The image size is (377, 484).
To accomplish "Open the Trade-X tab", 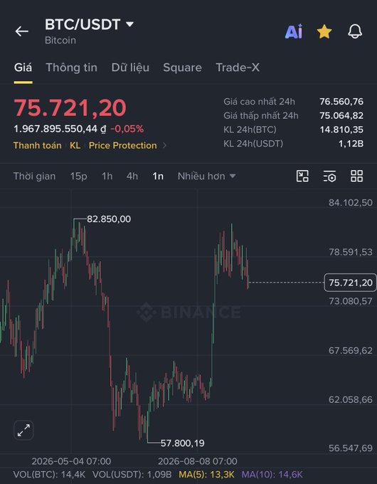I will pyautogui.click(x=238, y=68).
